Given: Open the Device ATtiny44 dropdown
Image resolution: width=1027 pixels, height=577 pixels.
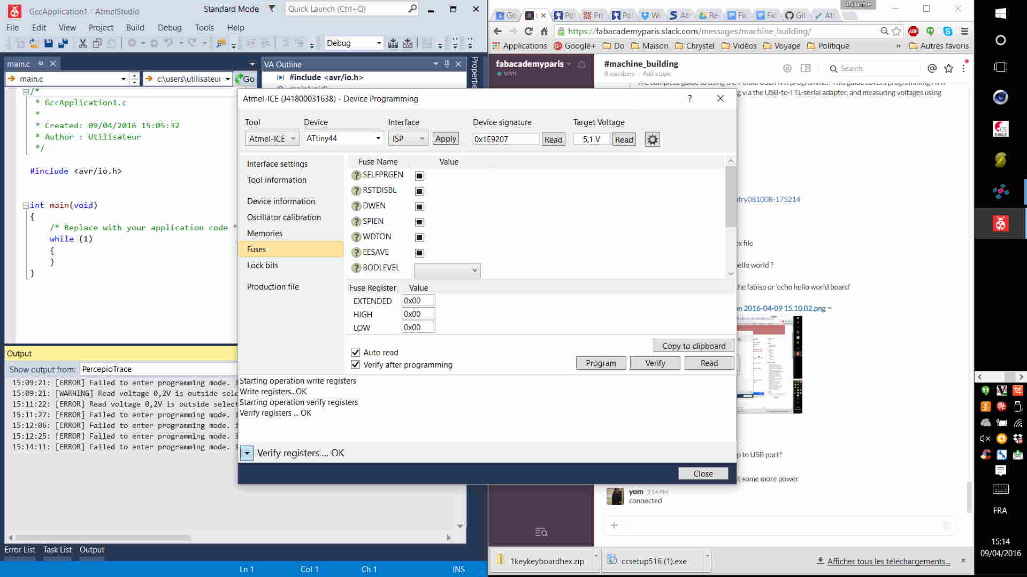Looking at the screenshot, I should tap(378, 138).
